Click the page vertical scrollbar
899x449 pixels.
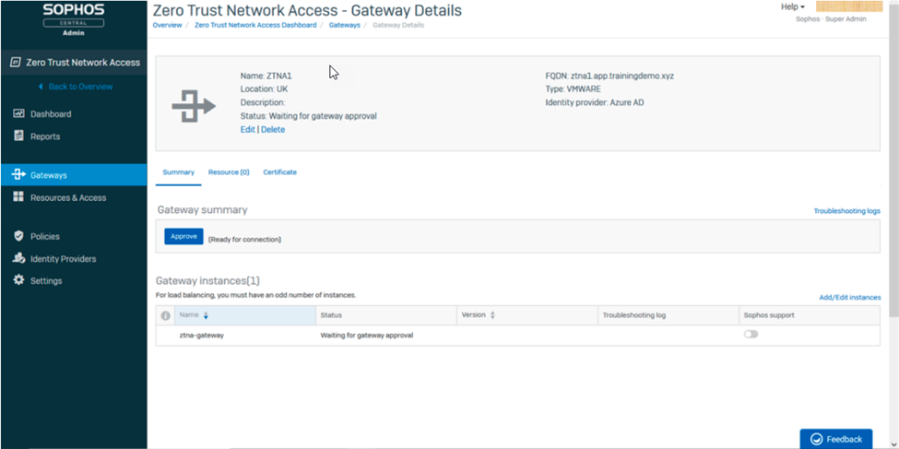point(893,160)
